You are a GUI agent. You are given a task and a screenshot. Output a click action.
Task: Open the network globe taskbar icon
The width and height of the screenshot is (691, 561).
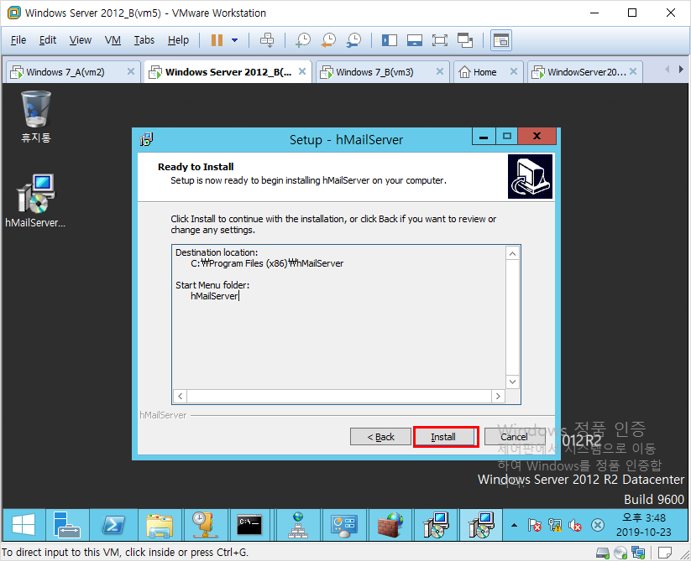click(x=298, y=525)
